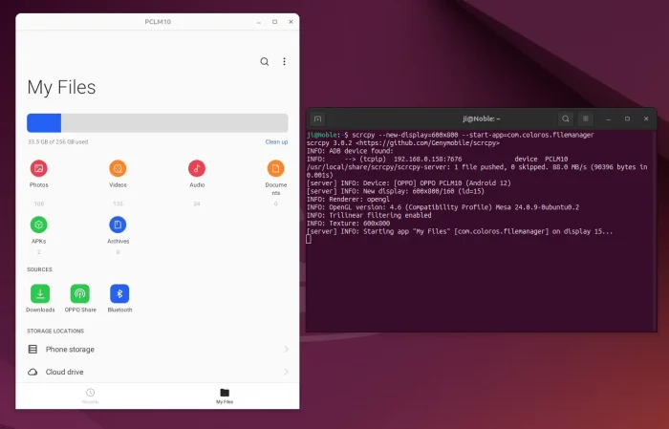Click the Videos count '135'

point(118,204)
